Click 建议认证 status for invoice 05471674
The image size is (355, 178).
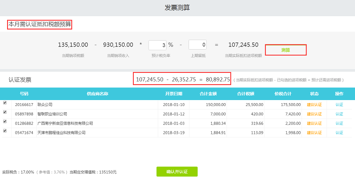pyautogui.click(x=314, y=133)
